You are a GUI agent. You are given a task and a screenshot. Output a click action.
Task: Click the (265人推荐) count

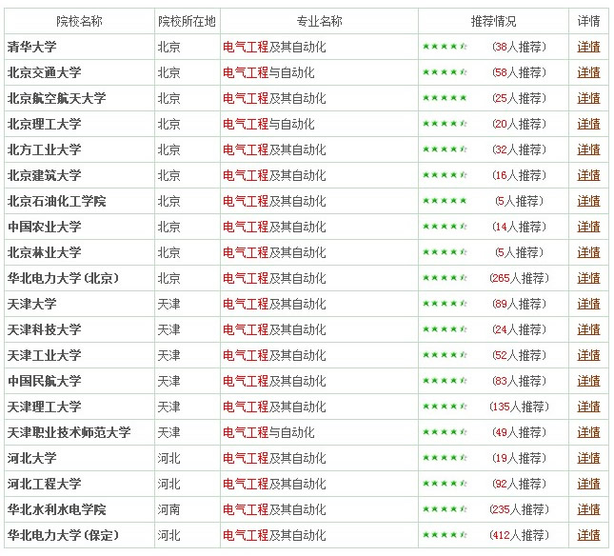point(519,278)
